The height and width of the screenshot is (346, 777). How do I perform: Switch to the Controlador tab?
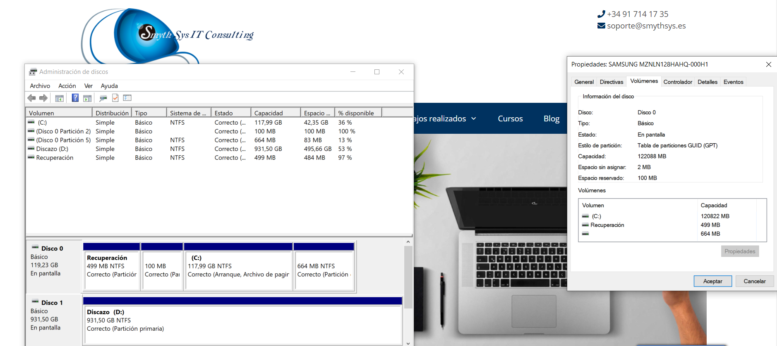point(677,82)
